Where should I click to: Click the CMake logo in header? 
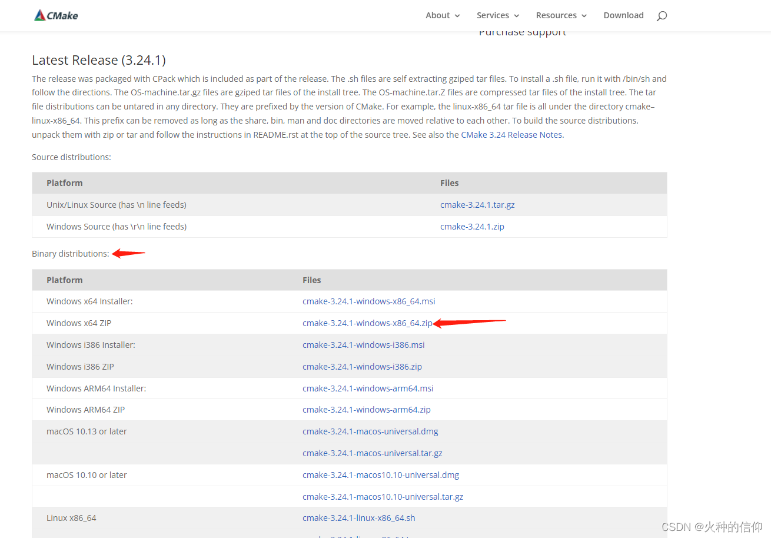point(56,15)
